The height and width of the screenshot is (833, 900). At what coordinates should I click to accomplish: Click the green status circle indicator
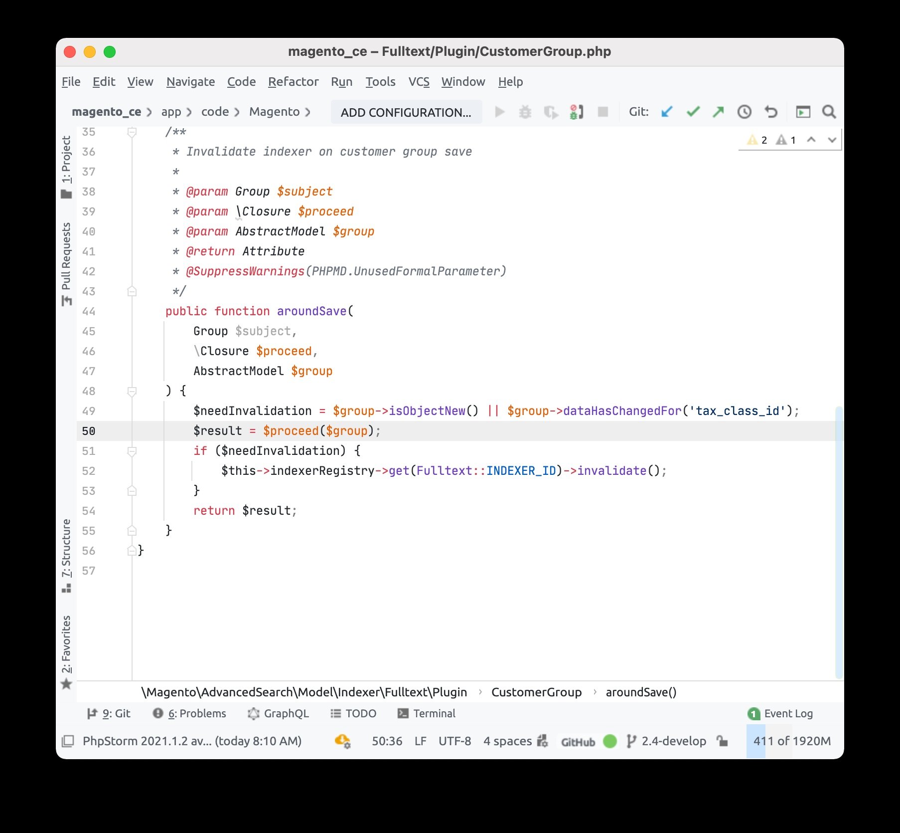(609, 741)
